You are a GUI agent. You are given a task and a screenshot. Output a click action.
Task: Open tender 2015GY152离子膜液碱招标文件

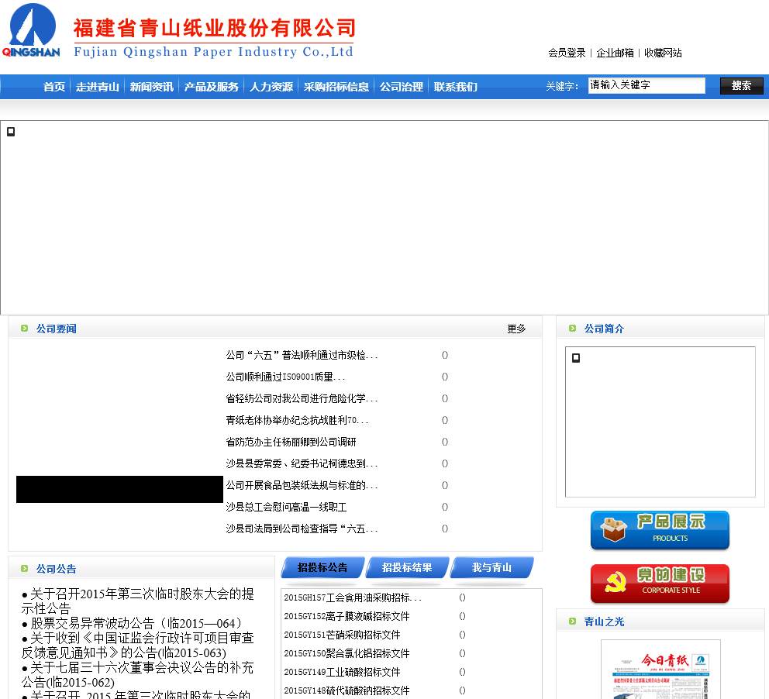(347, 616)
